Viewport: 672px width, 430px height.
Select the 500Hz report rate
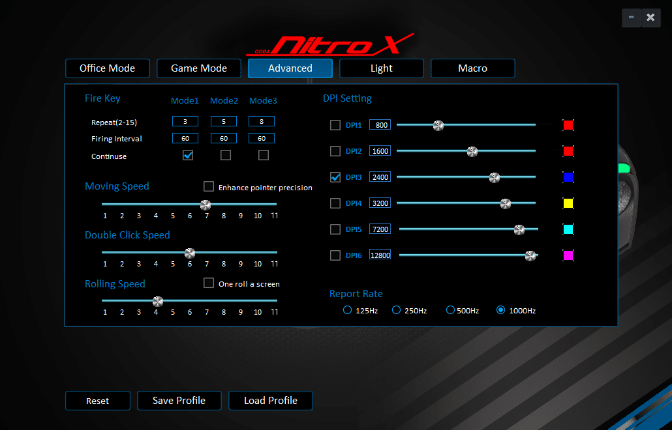pyautogui.click(x=450, y=311)
